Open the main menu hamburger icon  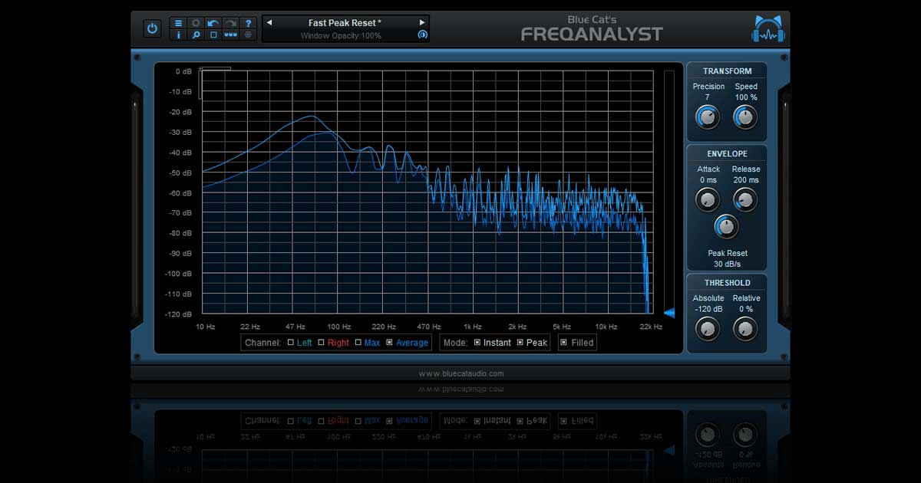click(179, 23)
